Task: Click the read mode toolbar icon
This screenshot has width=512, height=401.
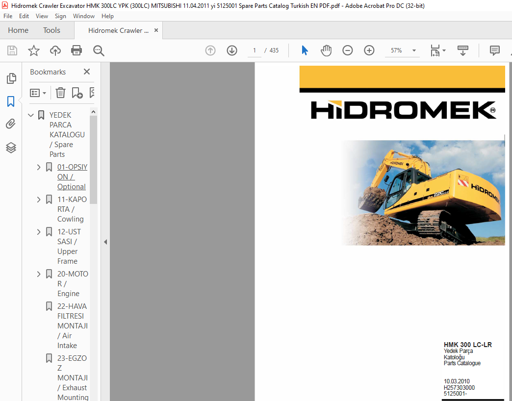Action: [462, 50]
